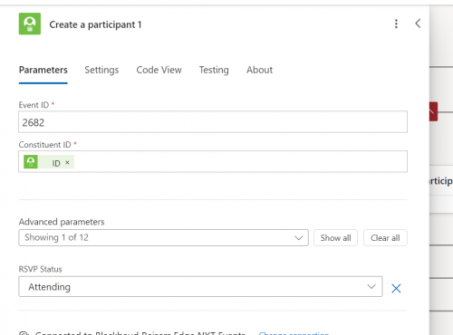Viewport: 453px width, 335px height.
Task: Click the Change connection link
Action: click(294, 333)
